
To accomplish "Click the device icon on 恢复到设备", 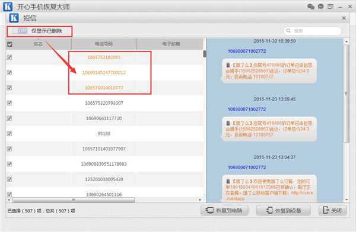I will click(269, 210).
